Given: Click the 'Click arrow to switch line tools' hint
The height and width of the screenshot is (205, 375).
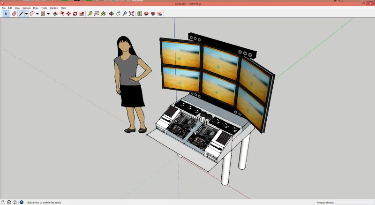Looking at the screenshot, I should coord(44,202).
